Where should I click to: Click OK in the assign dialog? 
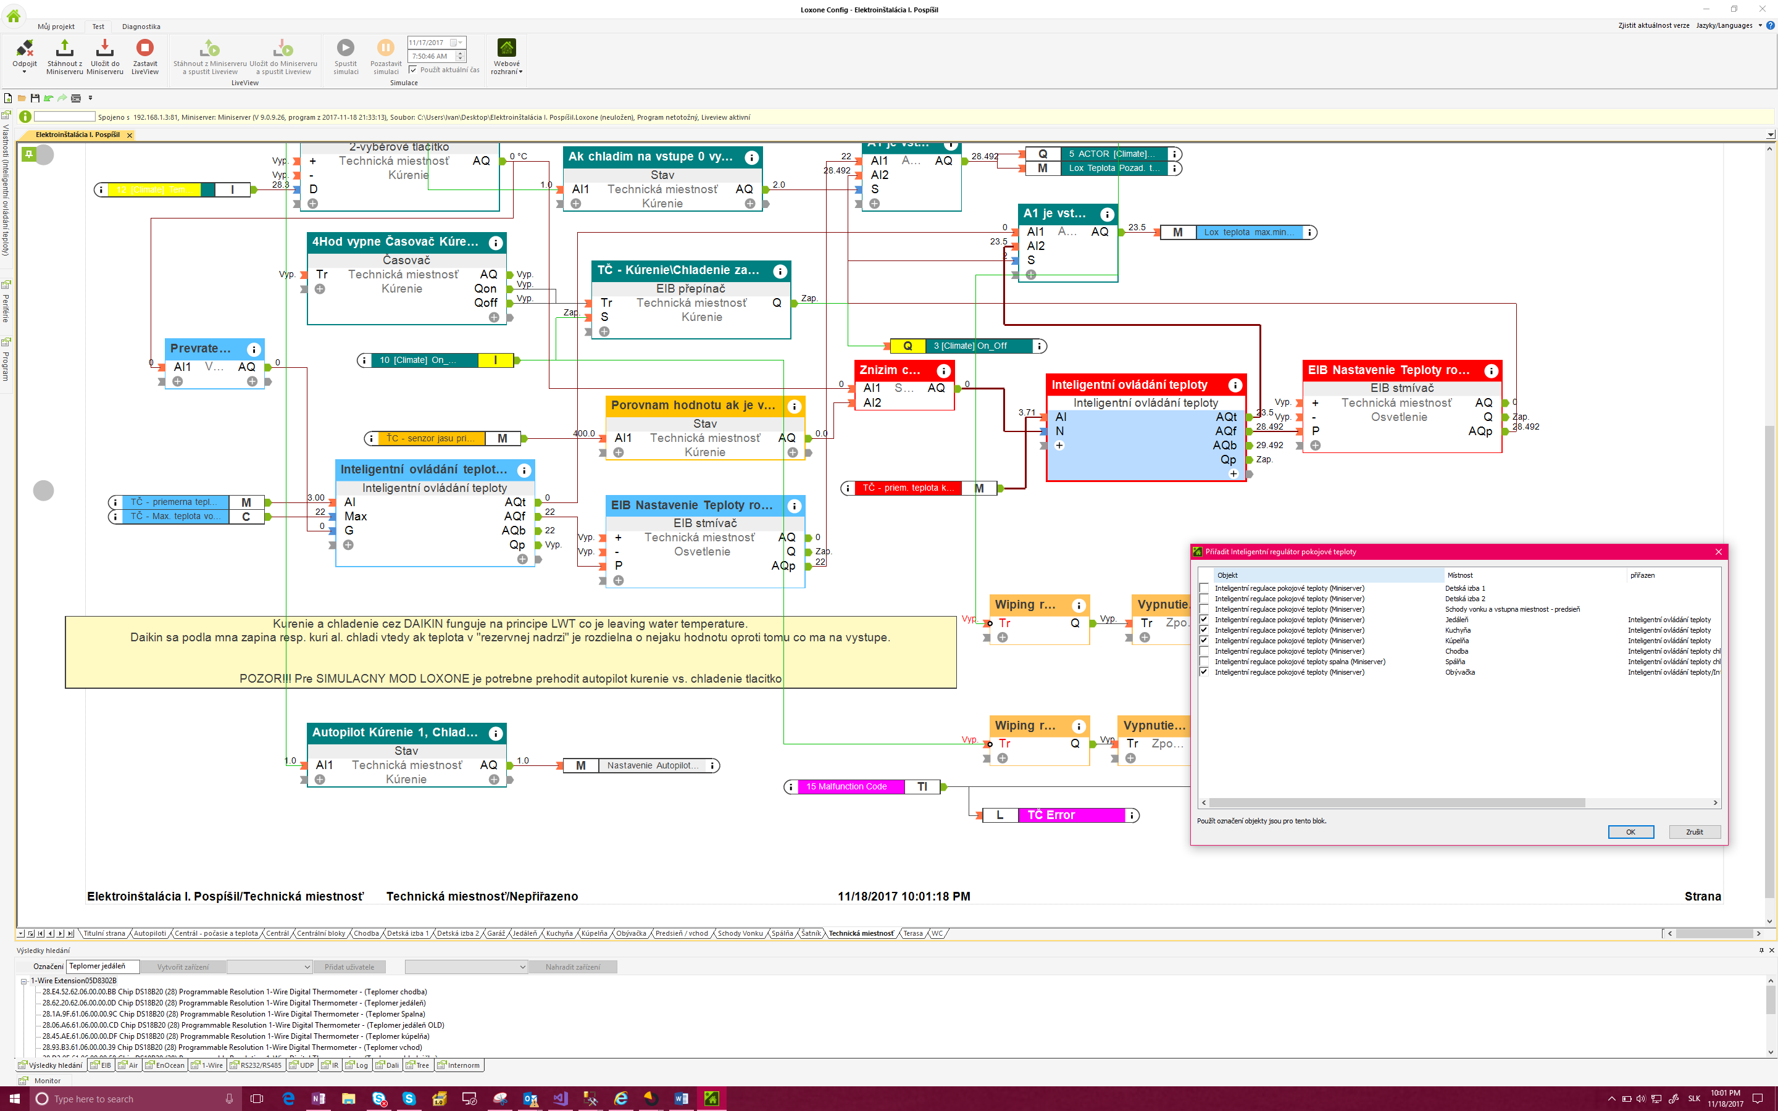[1630, 832]
